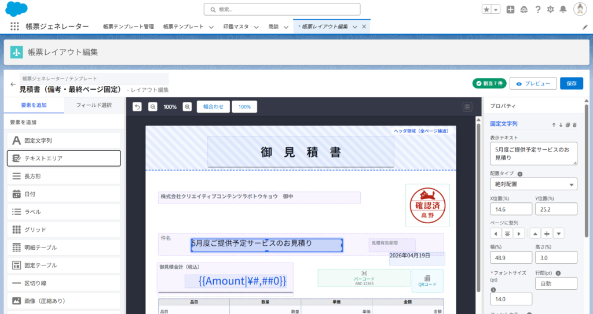Switch to the 要素を追加 tab
The height and width of the screenshot is (314, 593).
[34, 105]
